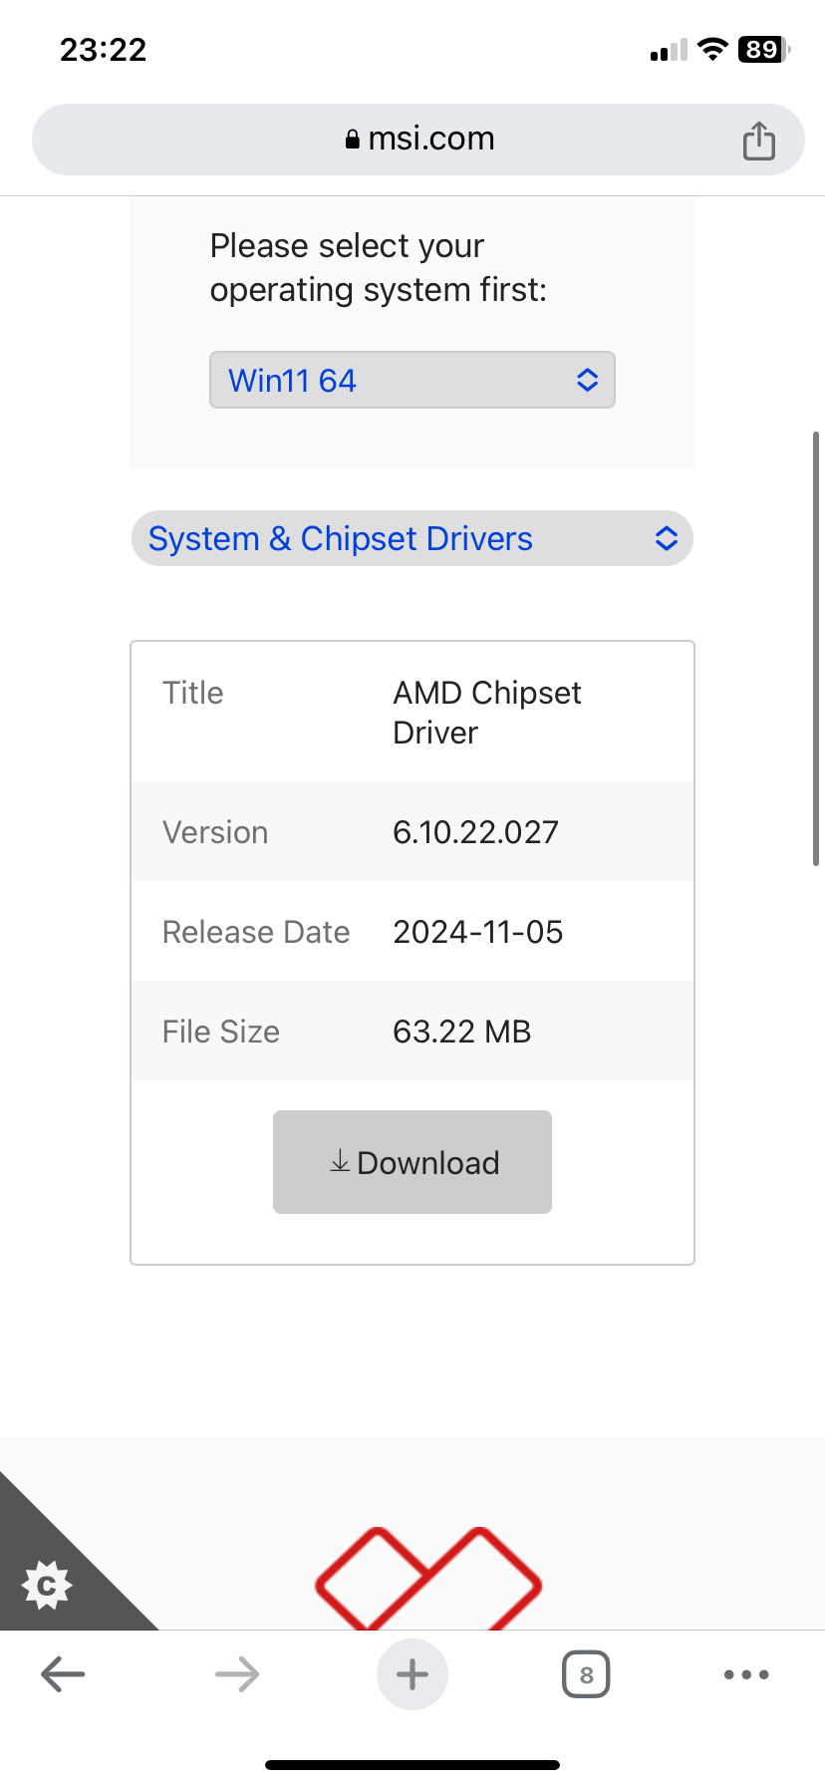Open the tab switcher showing 8 tabs
The height and width of the screenshot is (1786, 825).
point(586,1674)
